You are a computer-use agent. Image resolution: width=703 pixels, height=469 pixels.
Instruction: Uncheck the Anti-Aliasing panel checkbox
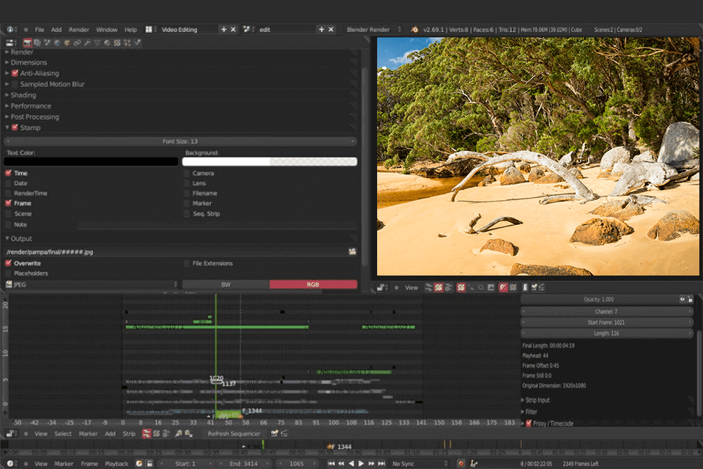[15, 73]
